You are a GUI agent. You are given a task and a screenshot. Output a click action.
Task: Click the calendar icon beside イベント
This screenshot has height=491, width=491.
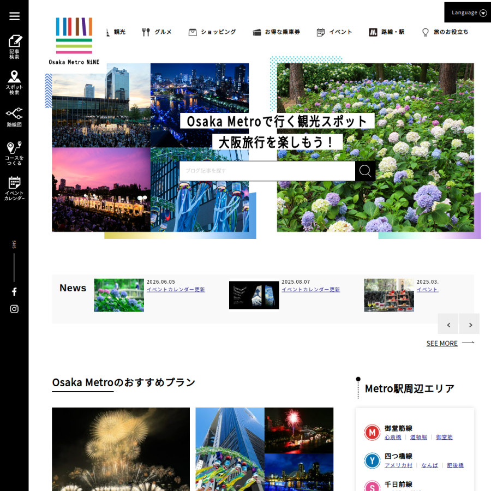321,32
